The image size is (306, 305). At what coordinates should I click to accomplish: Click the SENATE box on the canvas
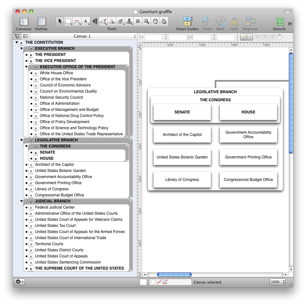click(x=182, y=112)
